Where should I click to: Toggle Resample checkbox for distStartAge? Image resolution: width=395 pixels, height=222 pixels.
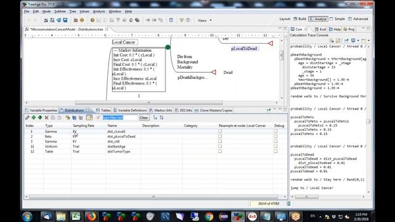(x=220, y=146)
